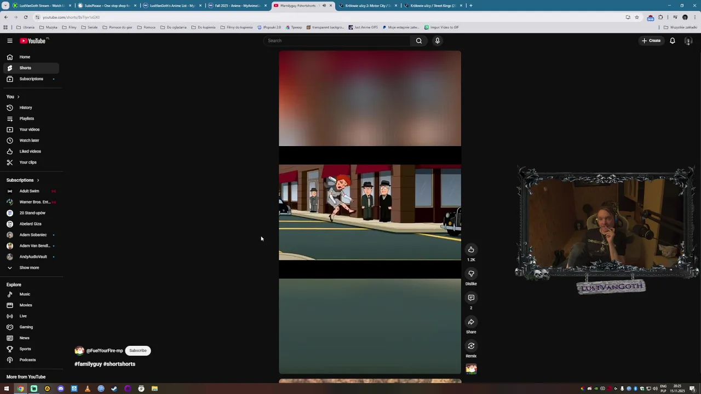The width and height of the screenshot is (701, 394).
Task: Like the Short with the thumbs-up icon
Action: tap(471, 250)
